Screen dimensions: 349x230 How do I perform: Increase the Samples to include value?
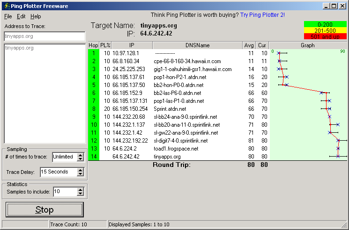pos(80,189)
